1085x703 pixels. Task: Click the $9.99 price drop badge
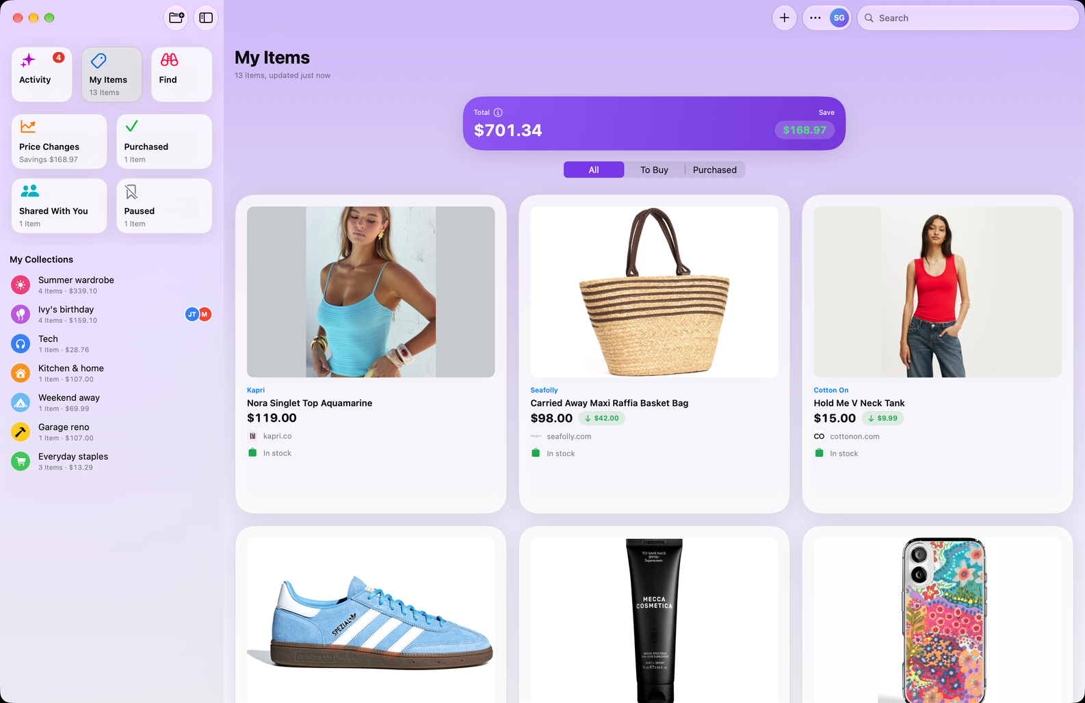coord(883,418)
